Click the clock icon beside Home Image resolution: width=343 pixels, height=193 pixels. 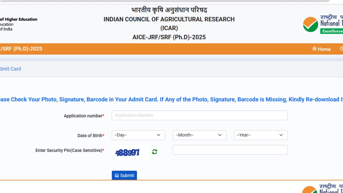click(341, 49)
